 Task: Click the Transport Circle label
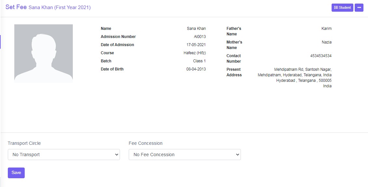pos(24,143)
